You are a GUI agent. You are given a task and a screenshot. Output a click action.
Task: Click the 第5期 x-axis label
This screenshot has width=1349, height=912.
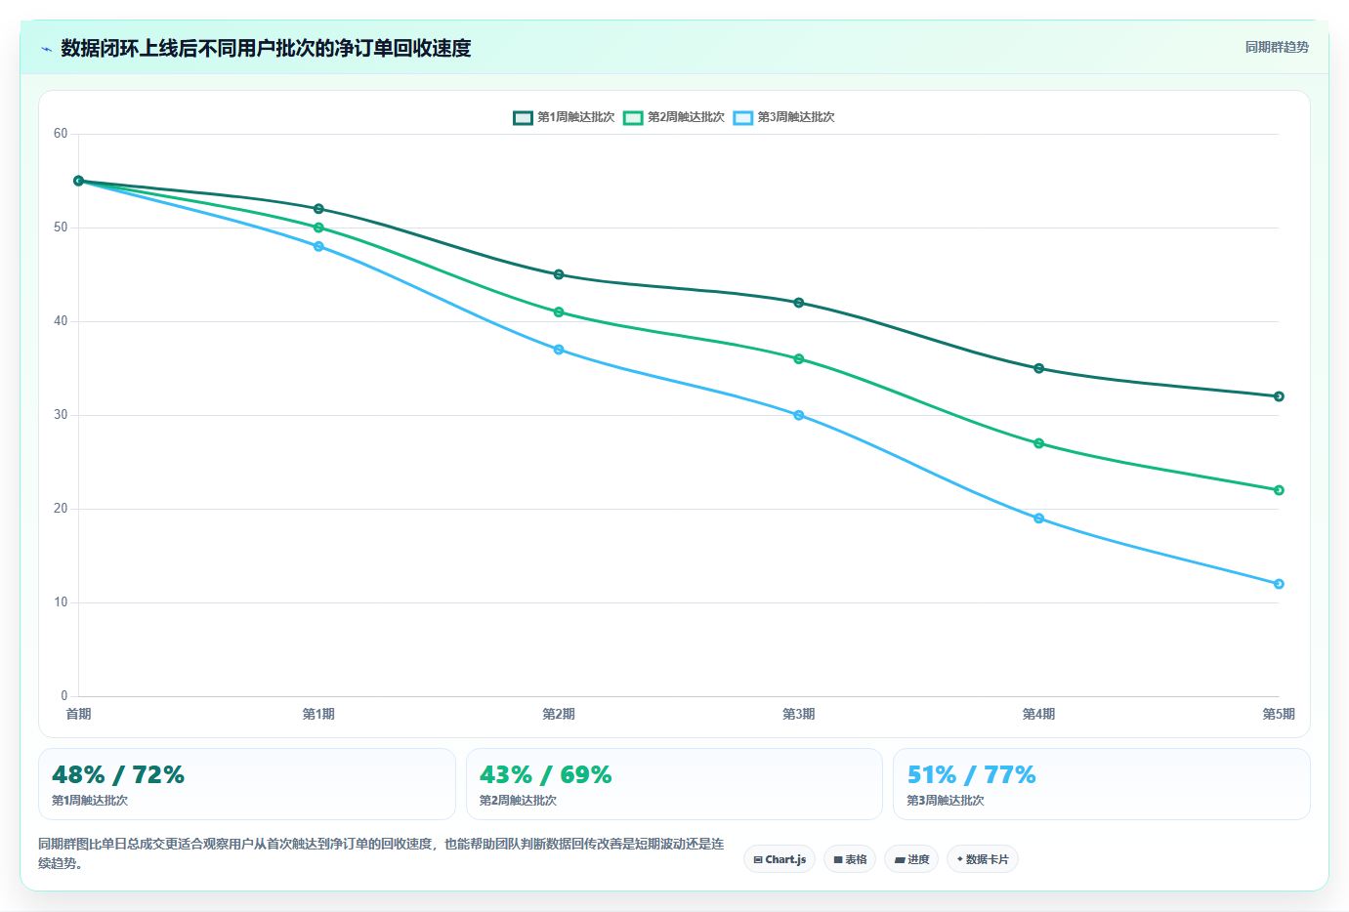tap(1279, 715)
